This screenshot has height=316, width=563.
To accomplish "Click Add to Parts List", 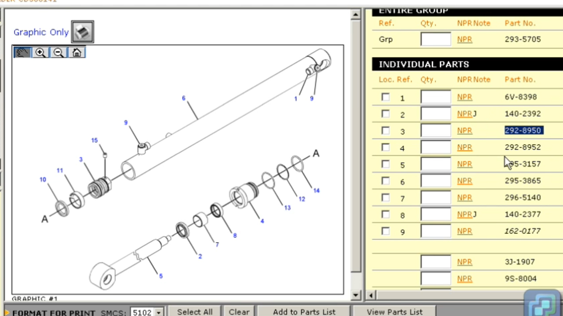I will pos(304,312).
